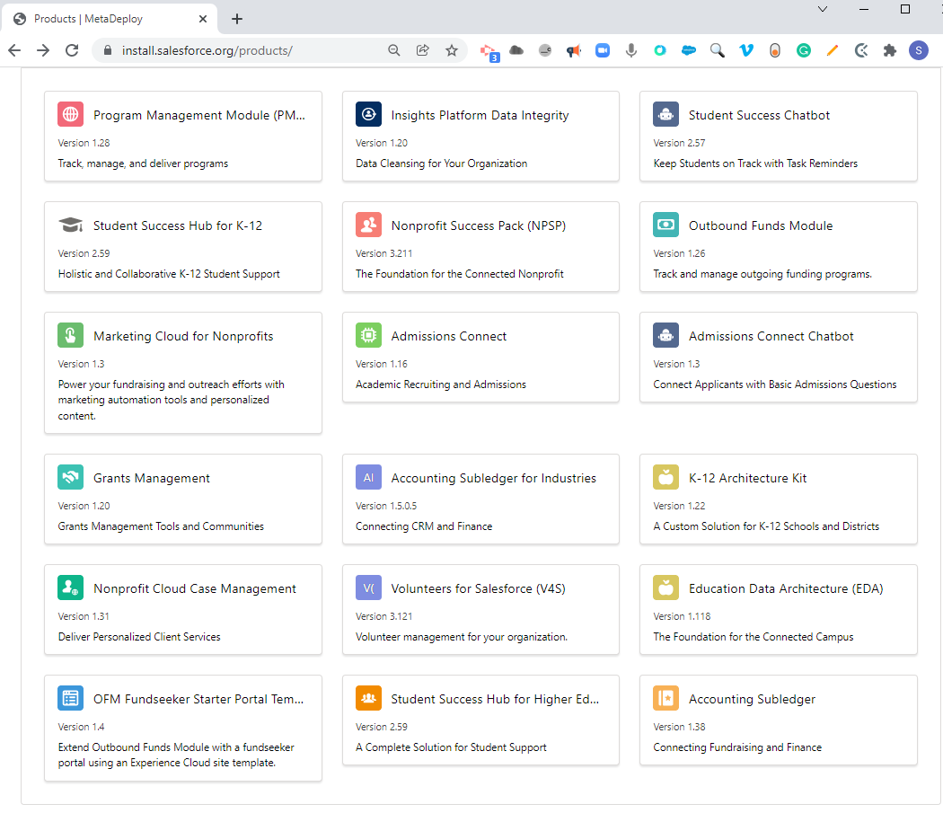Open Student Success Hub for K-12 title
The height and width of the screenshot is (813, 943).
[x=178, y=225]
